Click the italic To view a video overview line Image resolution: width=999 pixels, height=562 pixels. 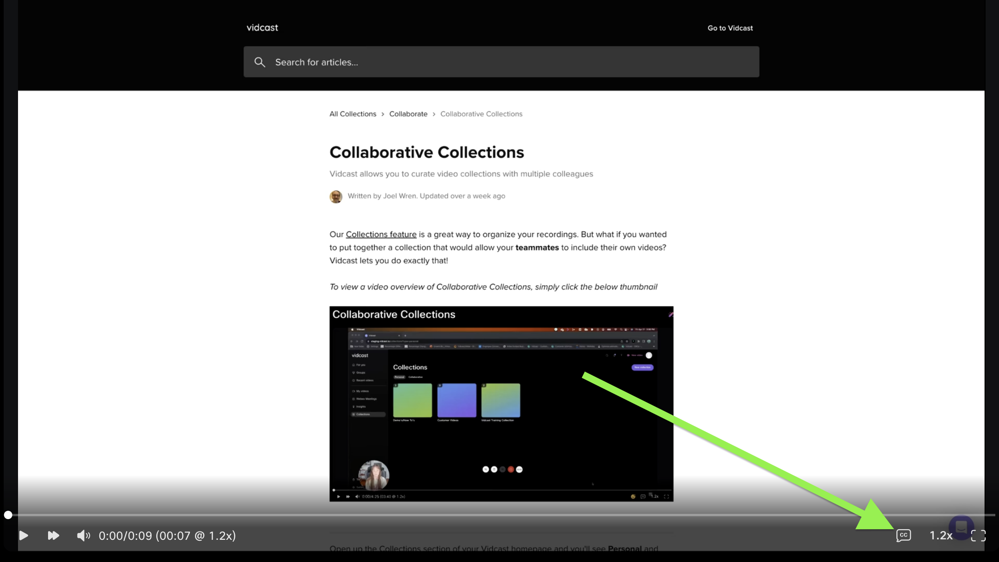493,287
